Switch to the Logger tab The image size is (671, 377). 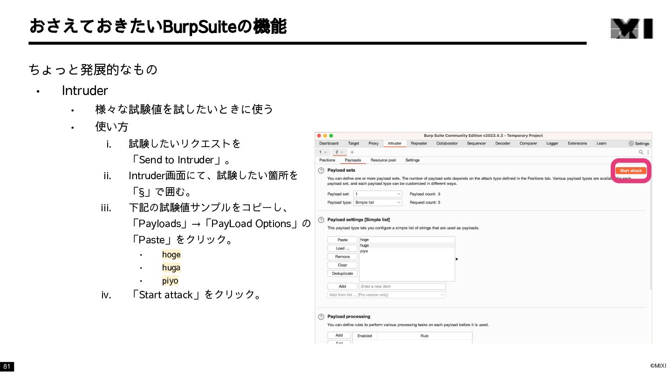tap(553, 143)
